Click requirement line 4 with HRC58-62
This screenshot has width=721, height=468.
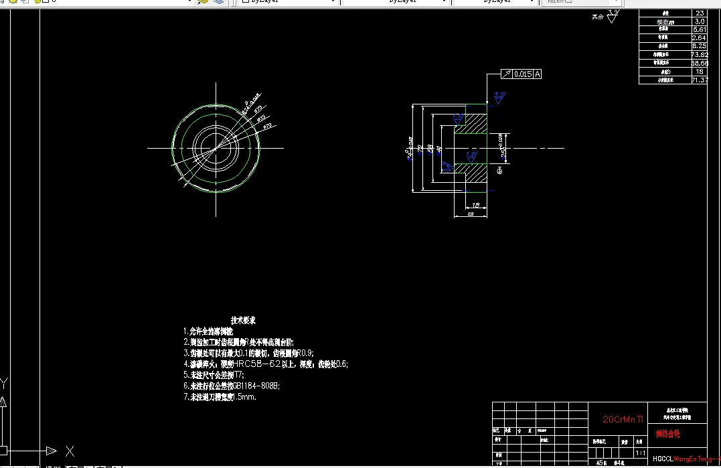[x=266, y=364]
